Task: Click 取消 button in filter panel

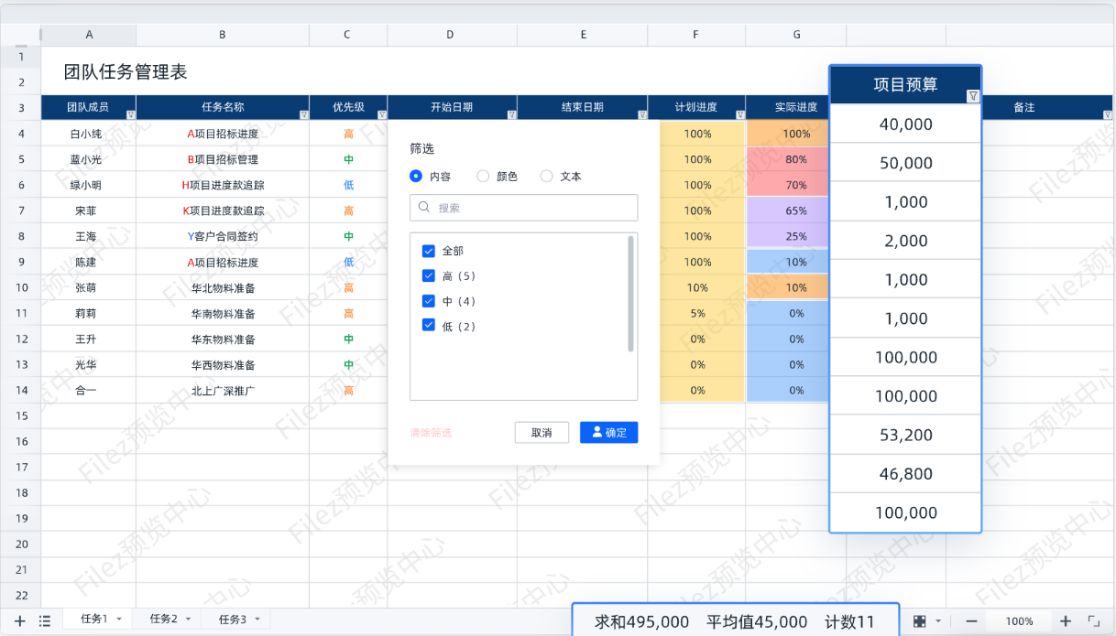Action: point(542,432)
